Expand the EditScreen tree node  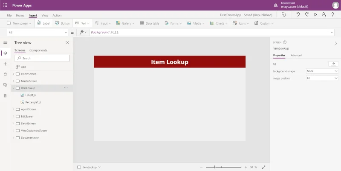(13, 116)
